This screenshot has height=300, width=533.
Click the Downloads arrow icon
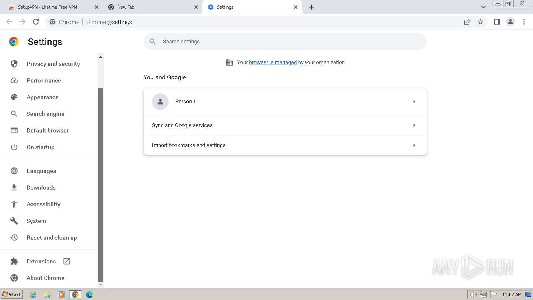tap(14, 187)
